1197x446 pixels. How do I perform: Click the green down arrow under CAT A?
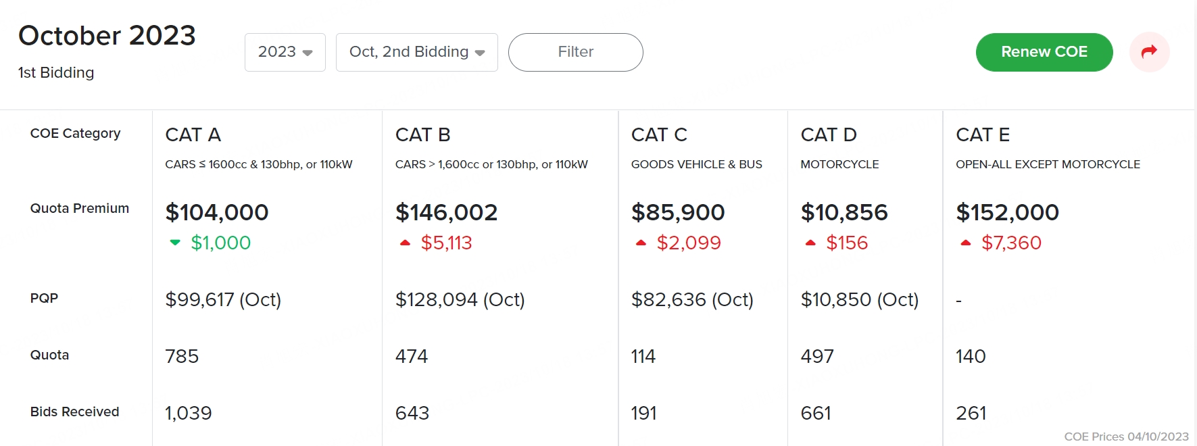coord(175,243)
